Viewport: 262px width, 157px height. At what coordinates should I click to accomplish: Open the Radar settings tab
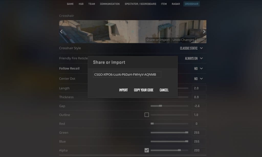(x=176, y=4)
